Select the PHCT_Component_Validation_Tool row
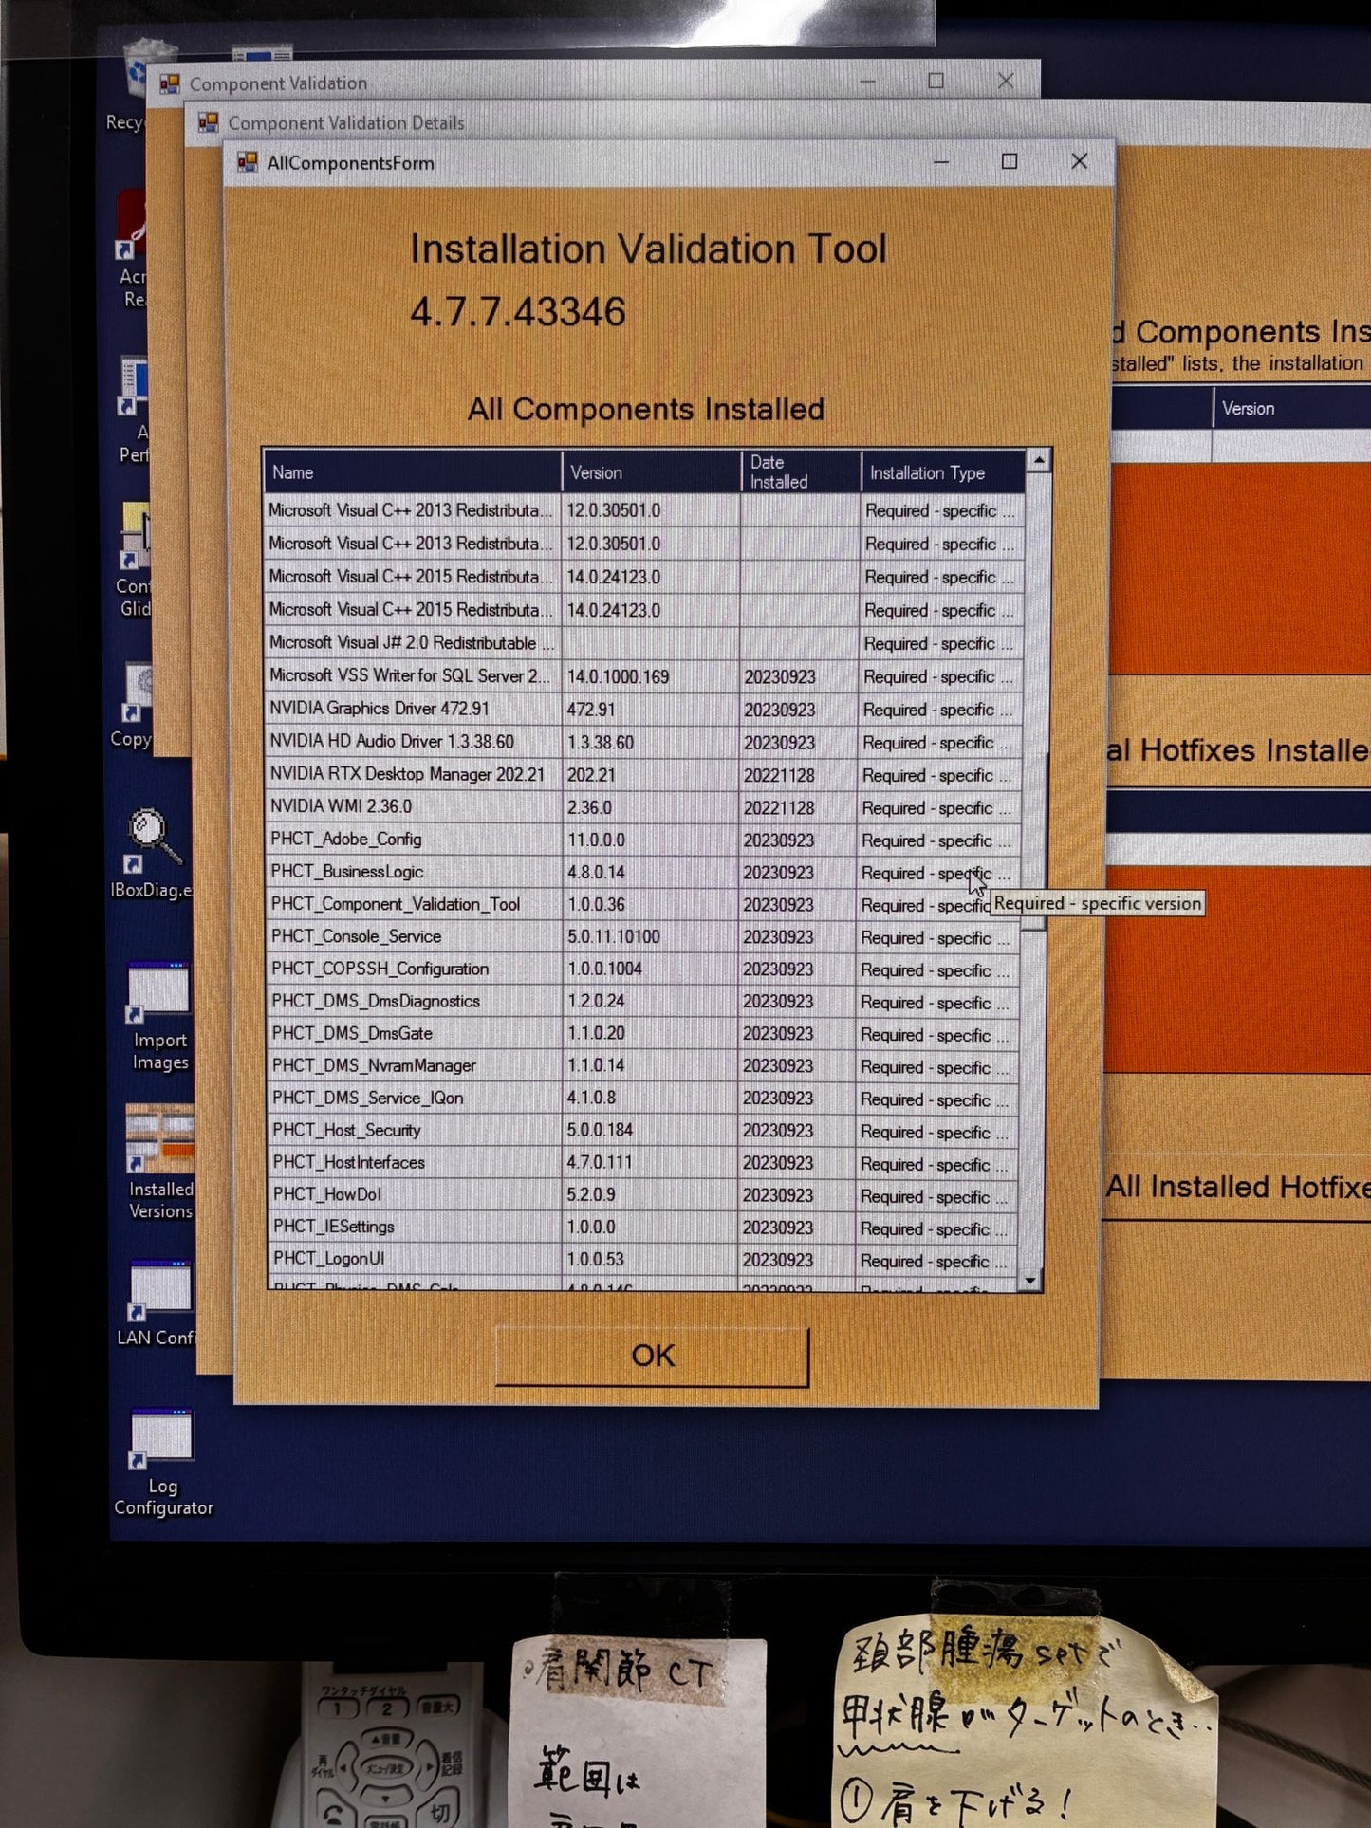The height and width of the screenshot is (1828, 1371). [644, 905]
